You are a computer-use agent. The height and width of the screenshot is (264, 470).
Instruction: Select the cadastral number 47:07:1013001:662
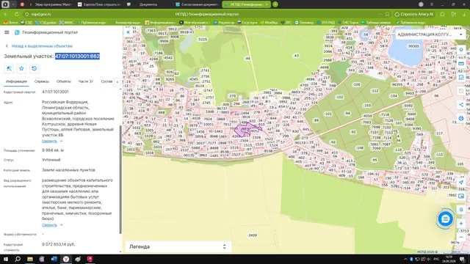(77, 56)
